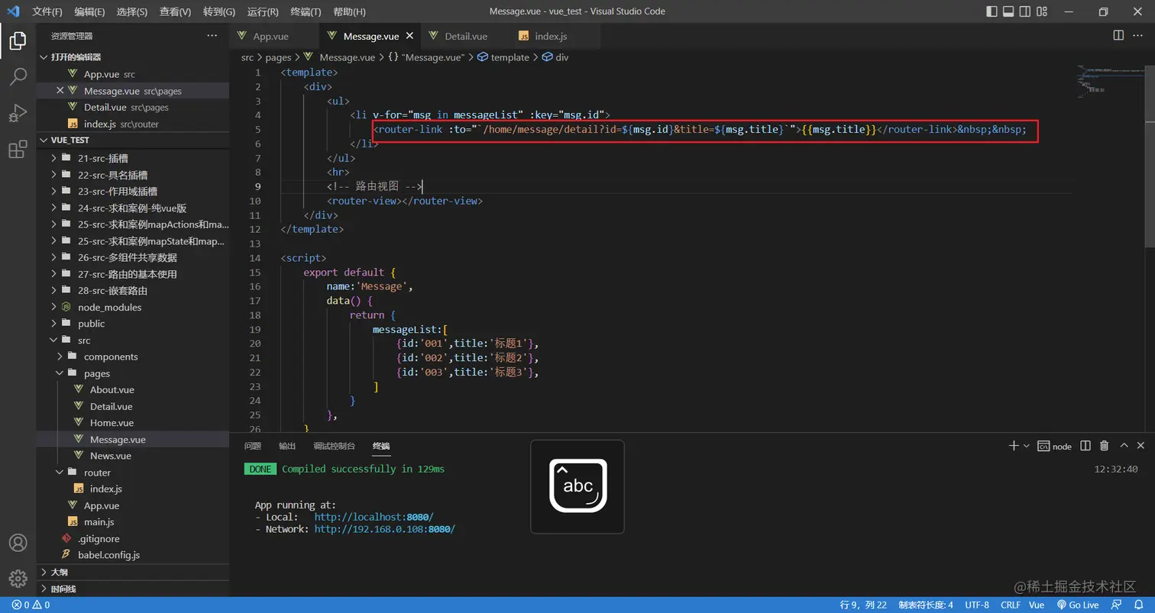
Task: Click the UTF-8 encoding status item
Action: click(977, 605)
